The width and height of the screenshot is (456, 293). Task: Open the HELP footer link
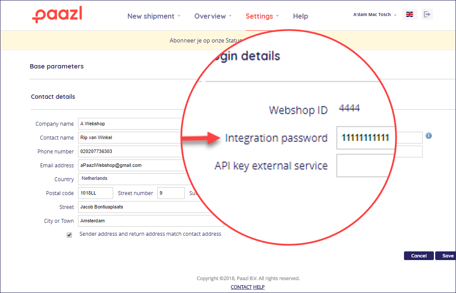click(x=259, y=287)
